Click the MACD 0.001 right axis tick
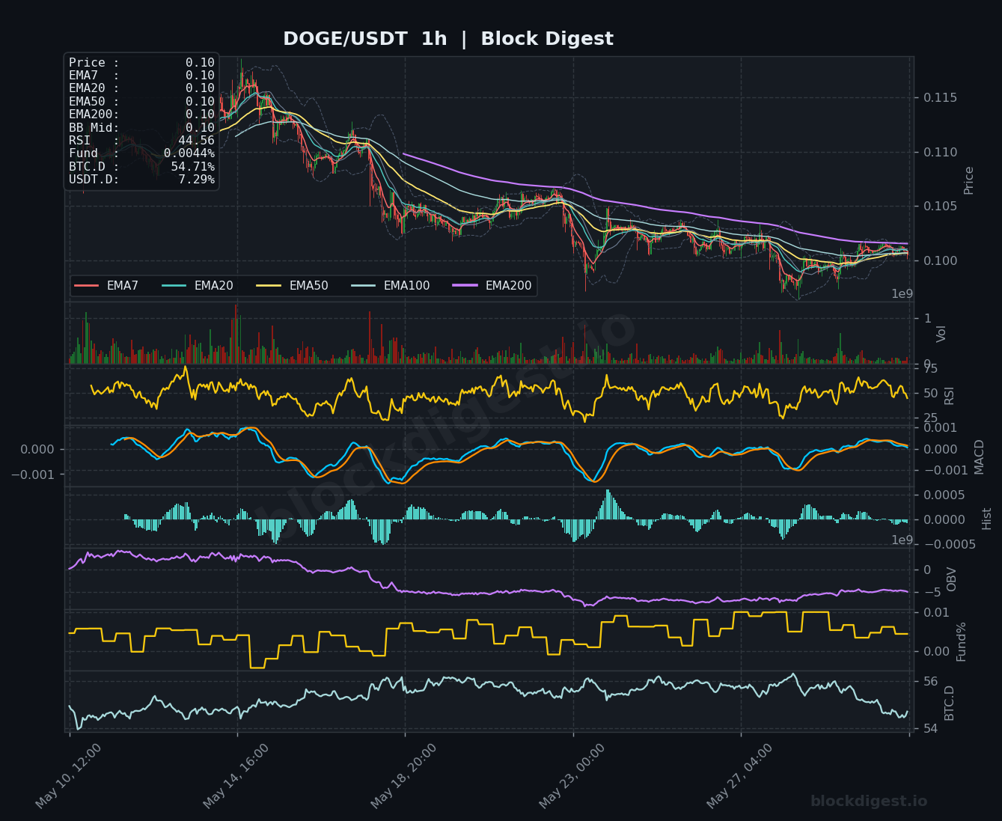 [941, 428]
